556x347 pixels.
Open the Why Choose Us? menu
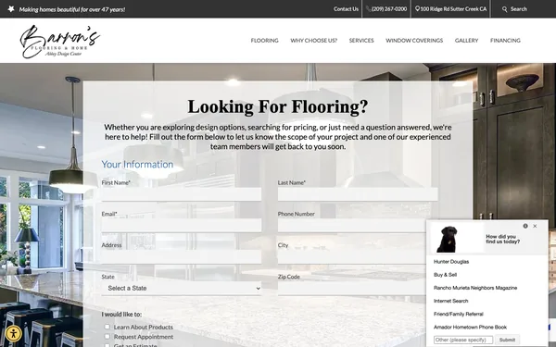(x=314, y=41)
